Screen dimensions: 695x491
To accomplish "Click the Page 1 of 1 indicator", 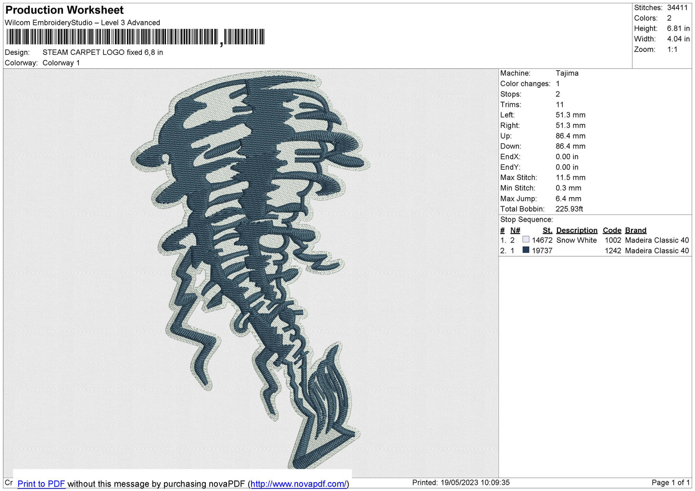I will [x=670, y=482].
